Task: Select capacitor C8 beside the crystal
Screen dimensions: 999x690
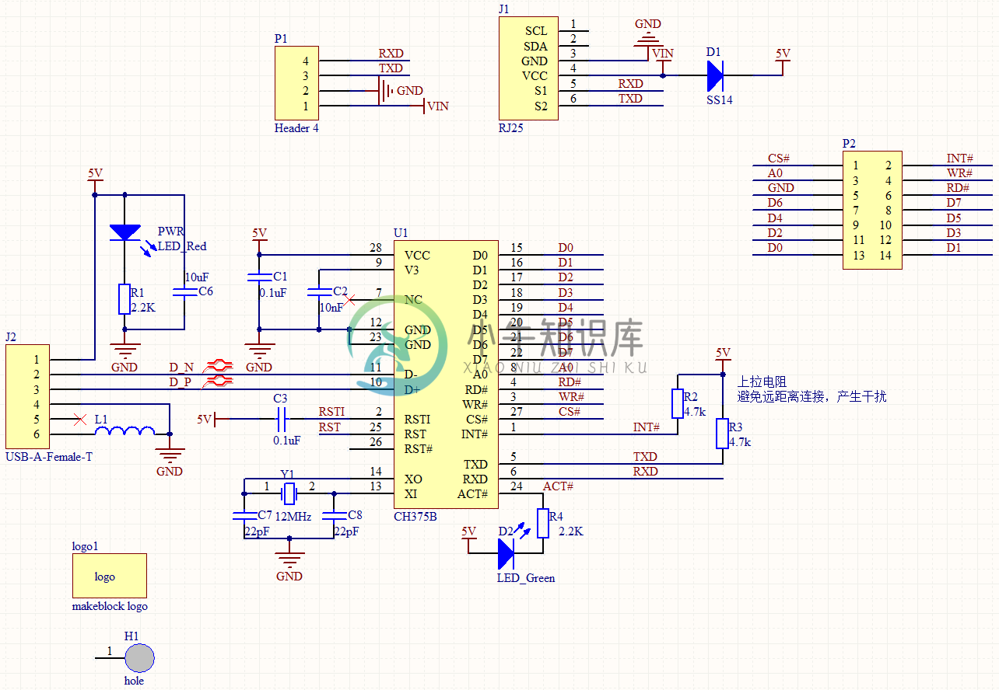Action: (x=335, y=516)
